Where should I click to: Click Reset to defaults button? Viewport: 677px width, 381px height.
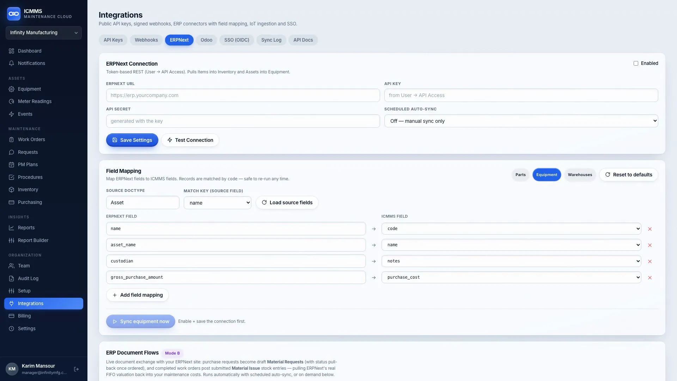(629, 175)
